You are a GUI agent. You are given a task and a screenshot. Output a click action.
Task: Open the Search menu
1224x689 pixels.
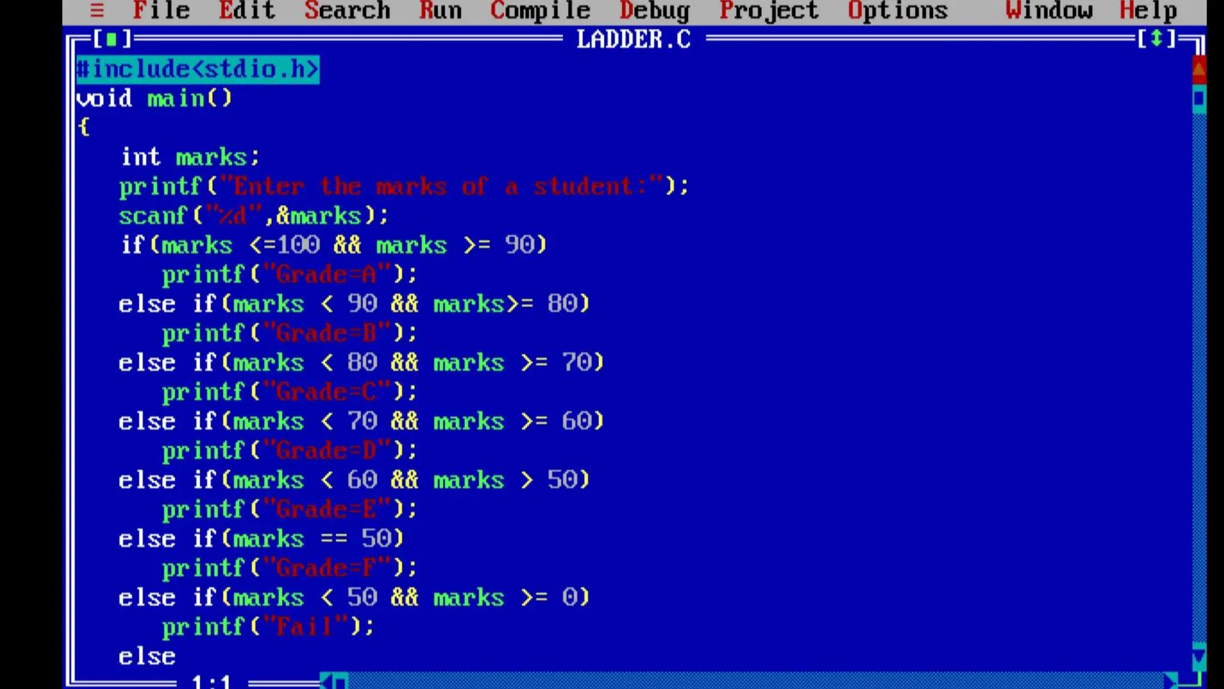click(347, 11)
